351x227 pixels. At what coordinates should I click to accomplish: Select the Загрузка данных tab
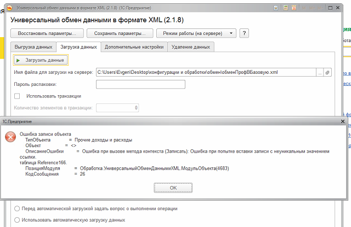pyautogui.click(x=78, y=47)
